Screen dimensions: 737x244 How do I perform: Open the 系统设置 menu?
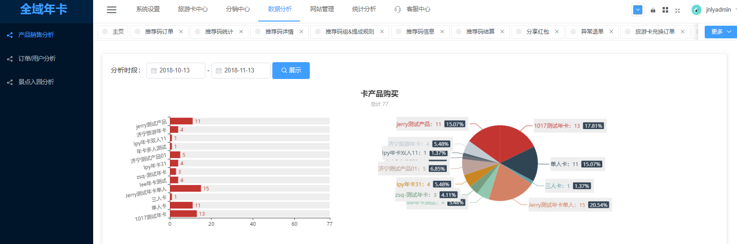coord(148,9)
